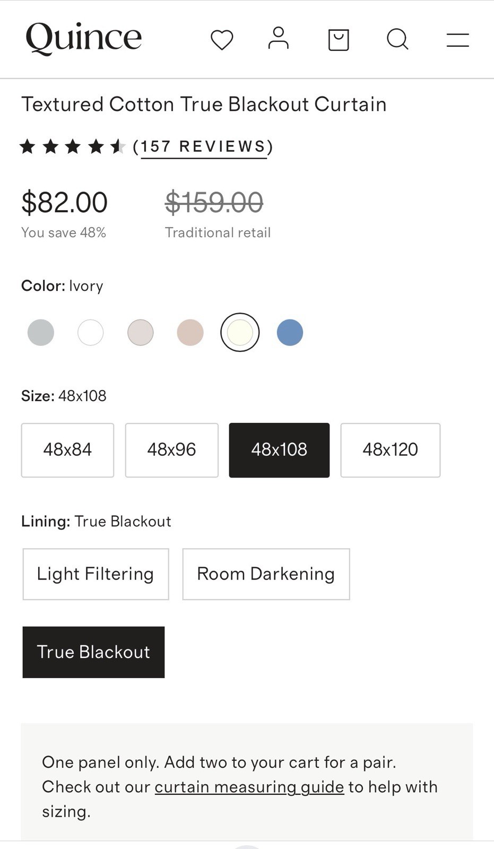494x849 pixels.
Task: Open the wishlist heart icon
Action: click(x=222, y=40)
